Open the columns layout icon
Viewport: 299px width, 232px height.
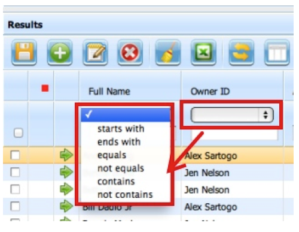coord(277,52)
